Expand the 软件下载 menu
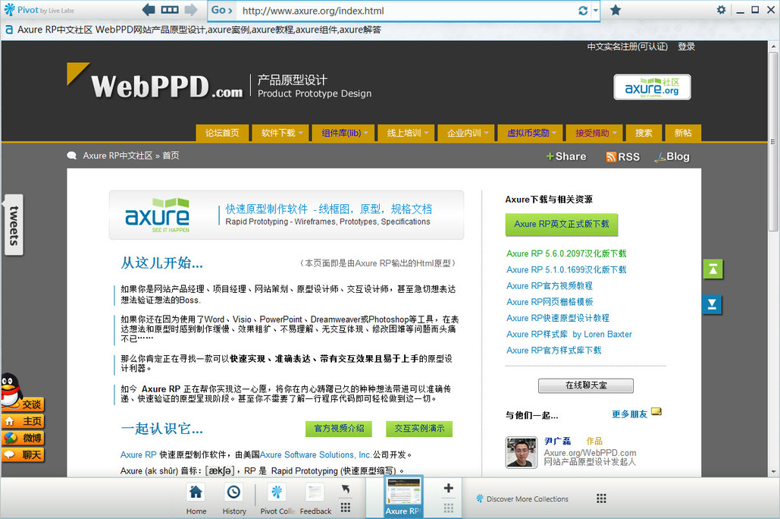 [281, 133]
